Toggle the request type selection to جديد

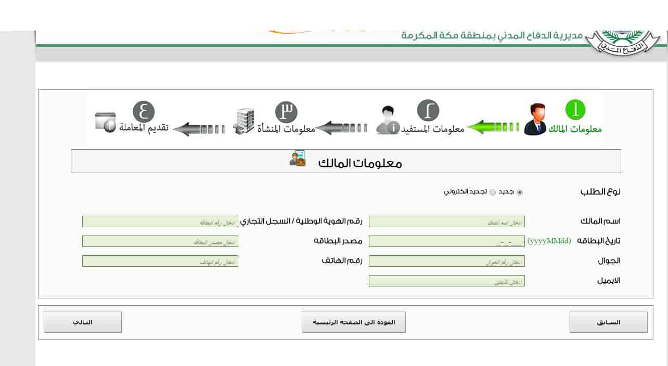[x=520, y=192]
